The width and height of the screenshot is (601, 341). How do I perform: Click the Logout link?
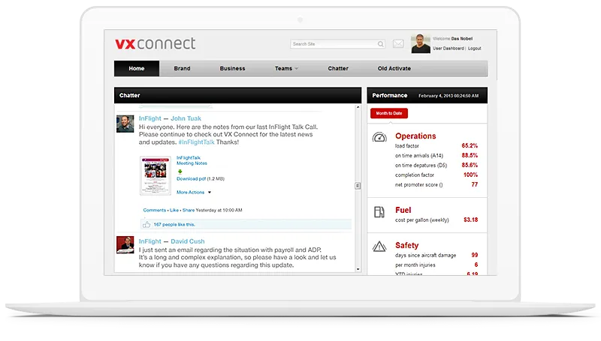(x=475, y=49)
